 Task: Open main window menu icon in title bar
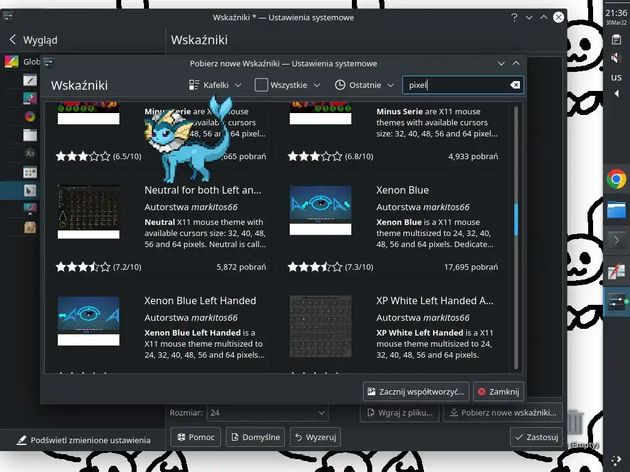8,17
